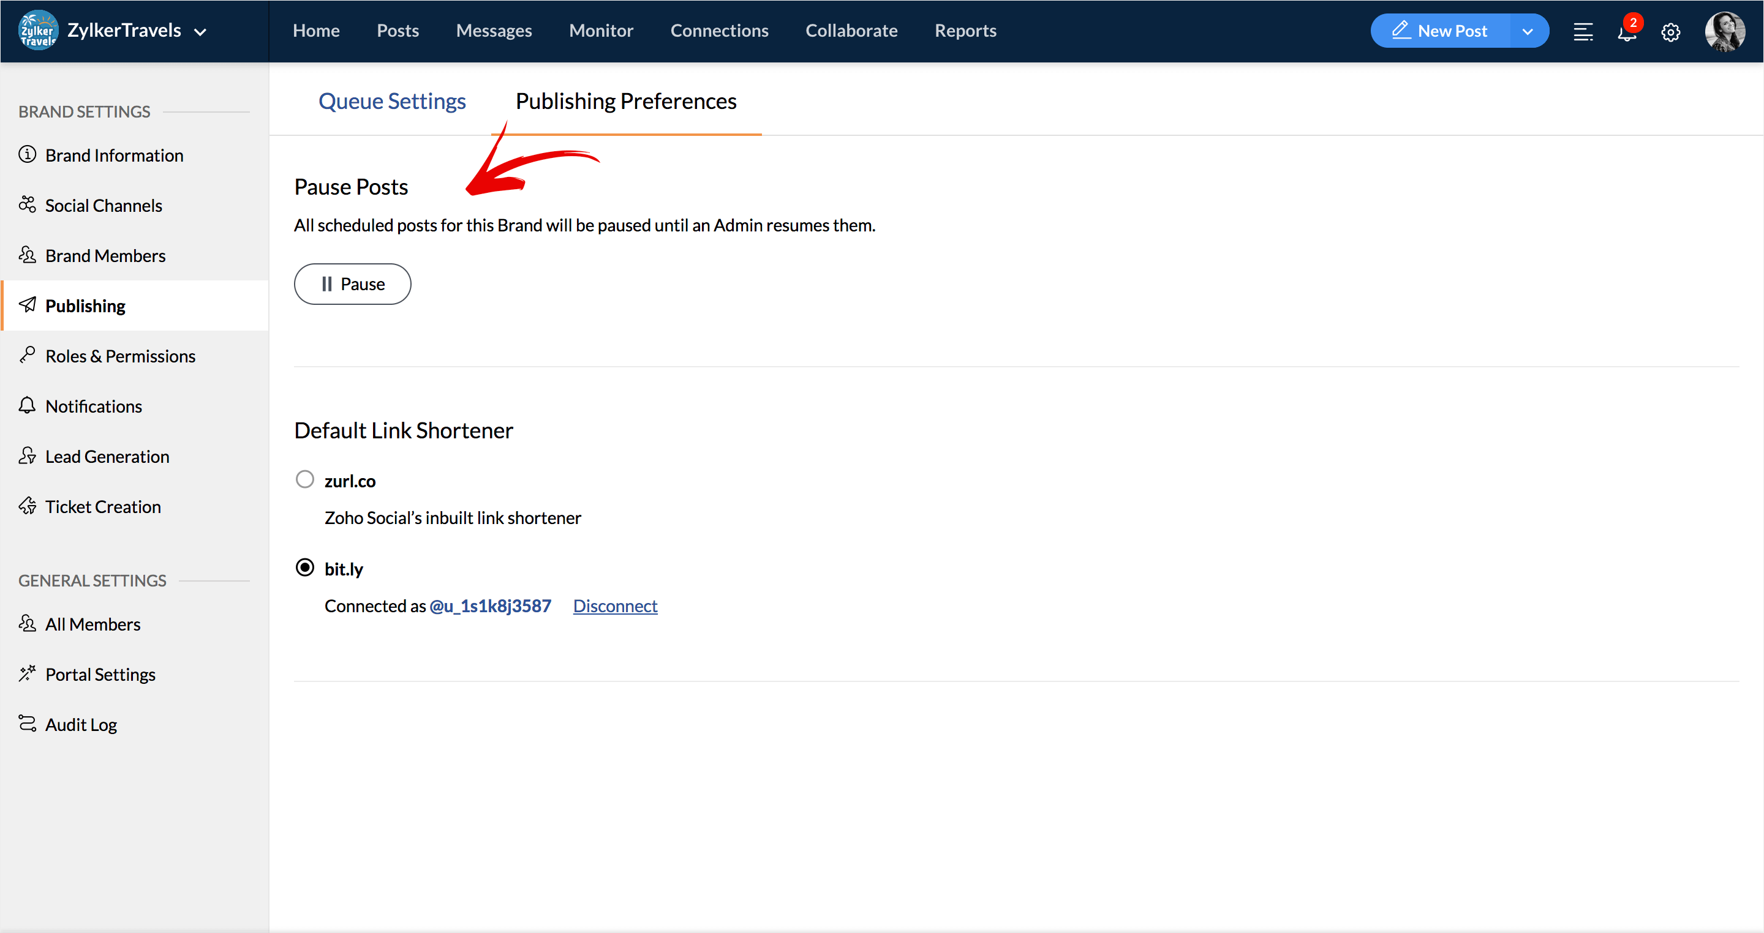Screen dimensions: 1764x933
Task: Click the user profile avatar
Action: [x=1724, y=31]
